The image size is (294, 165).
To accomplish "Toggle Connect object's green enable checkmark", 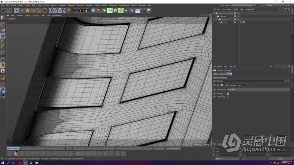I will (239, 16).
